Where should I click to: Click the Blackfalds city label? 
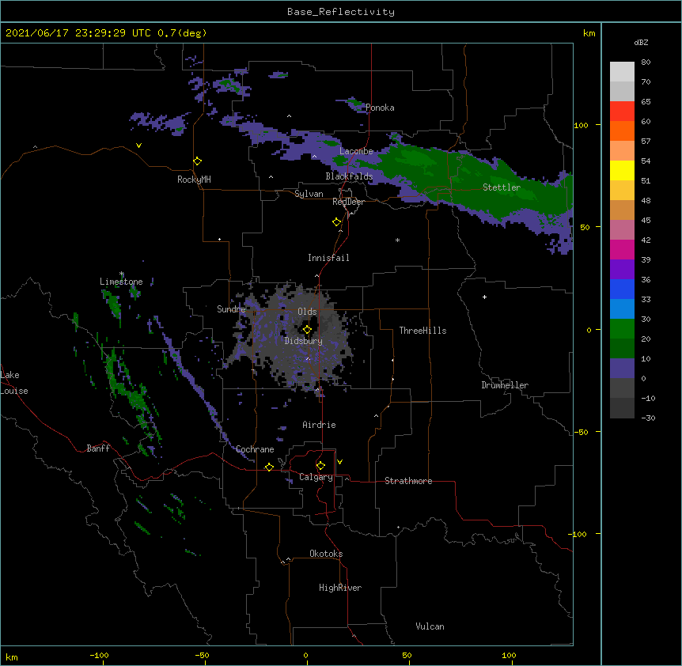349,176
